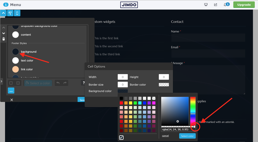Screen dimensions: 258x142
Task: Click inside the saturation gradient square
Action: tap(175, 111)
